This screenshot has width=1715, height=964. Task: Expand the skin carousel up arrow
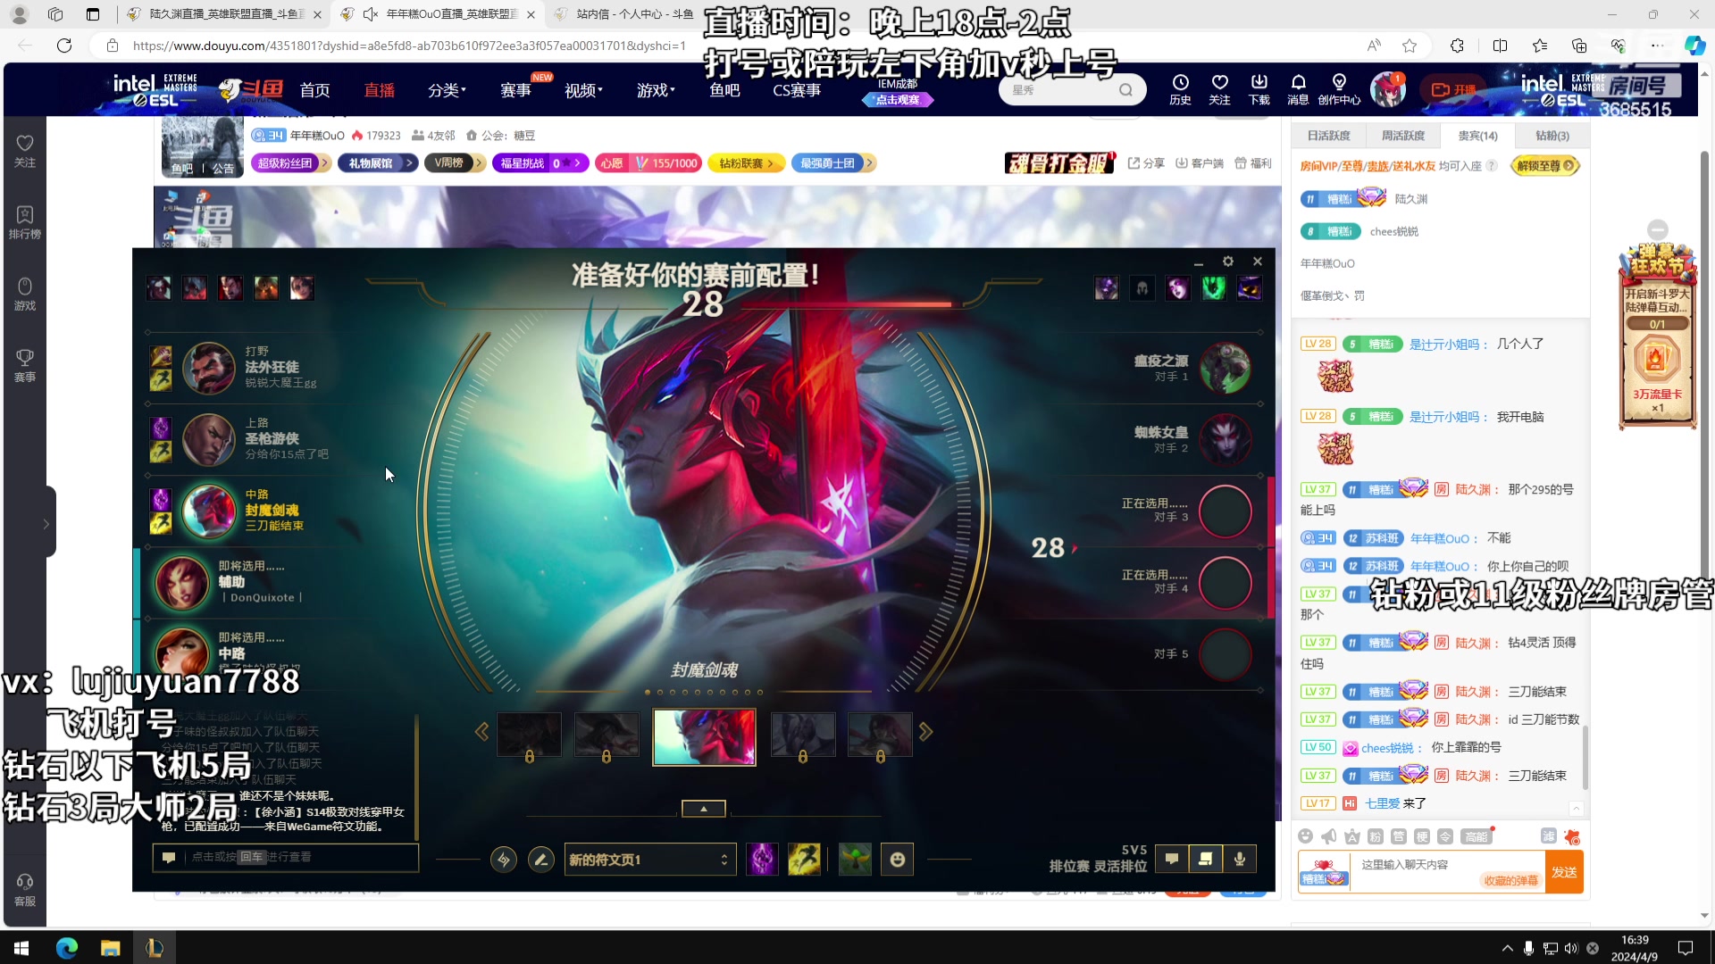pyautogui.click(x=704, y=809)
